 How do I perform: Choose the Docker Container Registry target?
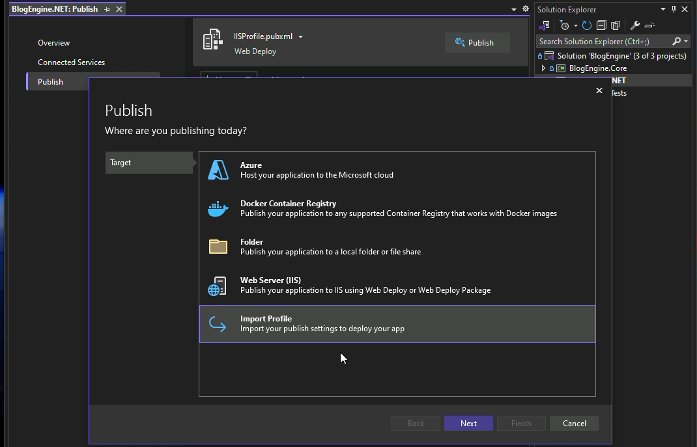point(397,209)
